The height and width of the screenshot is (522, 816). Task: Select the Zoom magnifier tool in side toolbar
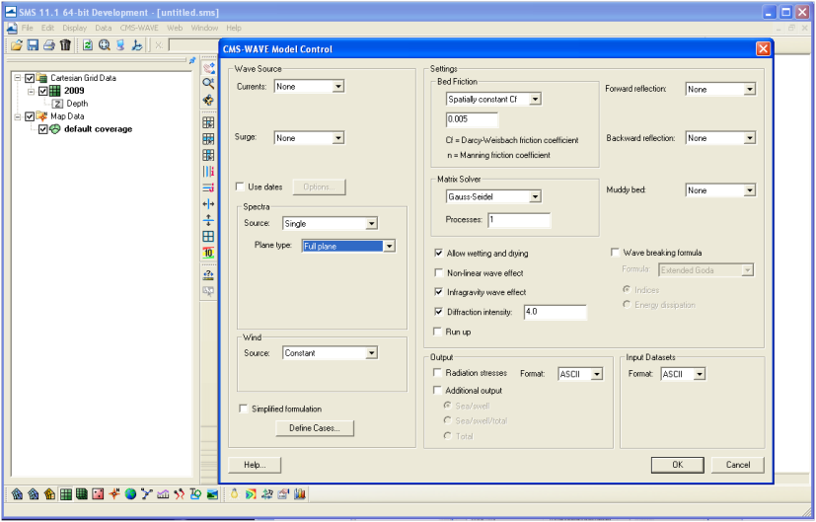coord(208,83)
